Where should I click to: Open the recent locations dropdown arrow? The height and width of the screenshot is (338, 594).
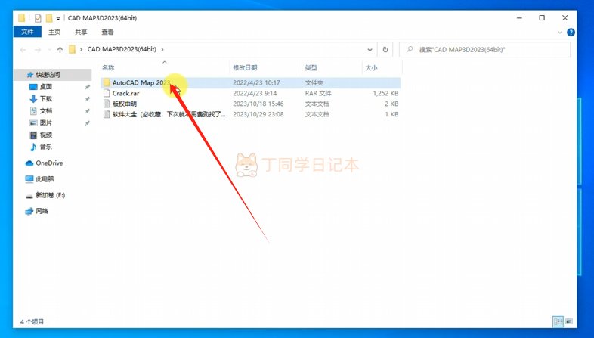(50, 50)
